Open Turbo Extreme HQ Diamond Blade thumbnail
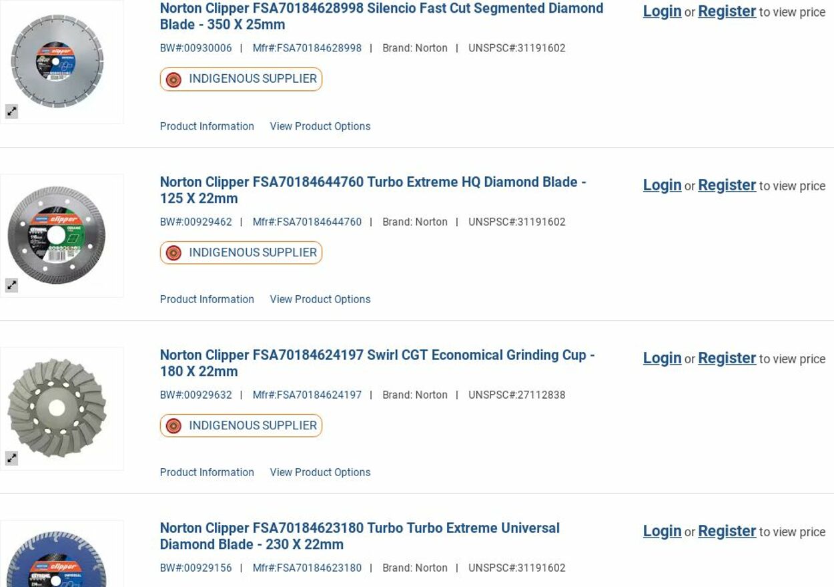This screenshot has height=587, width=834. coord(57,235)
